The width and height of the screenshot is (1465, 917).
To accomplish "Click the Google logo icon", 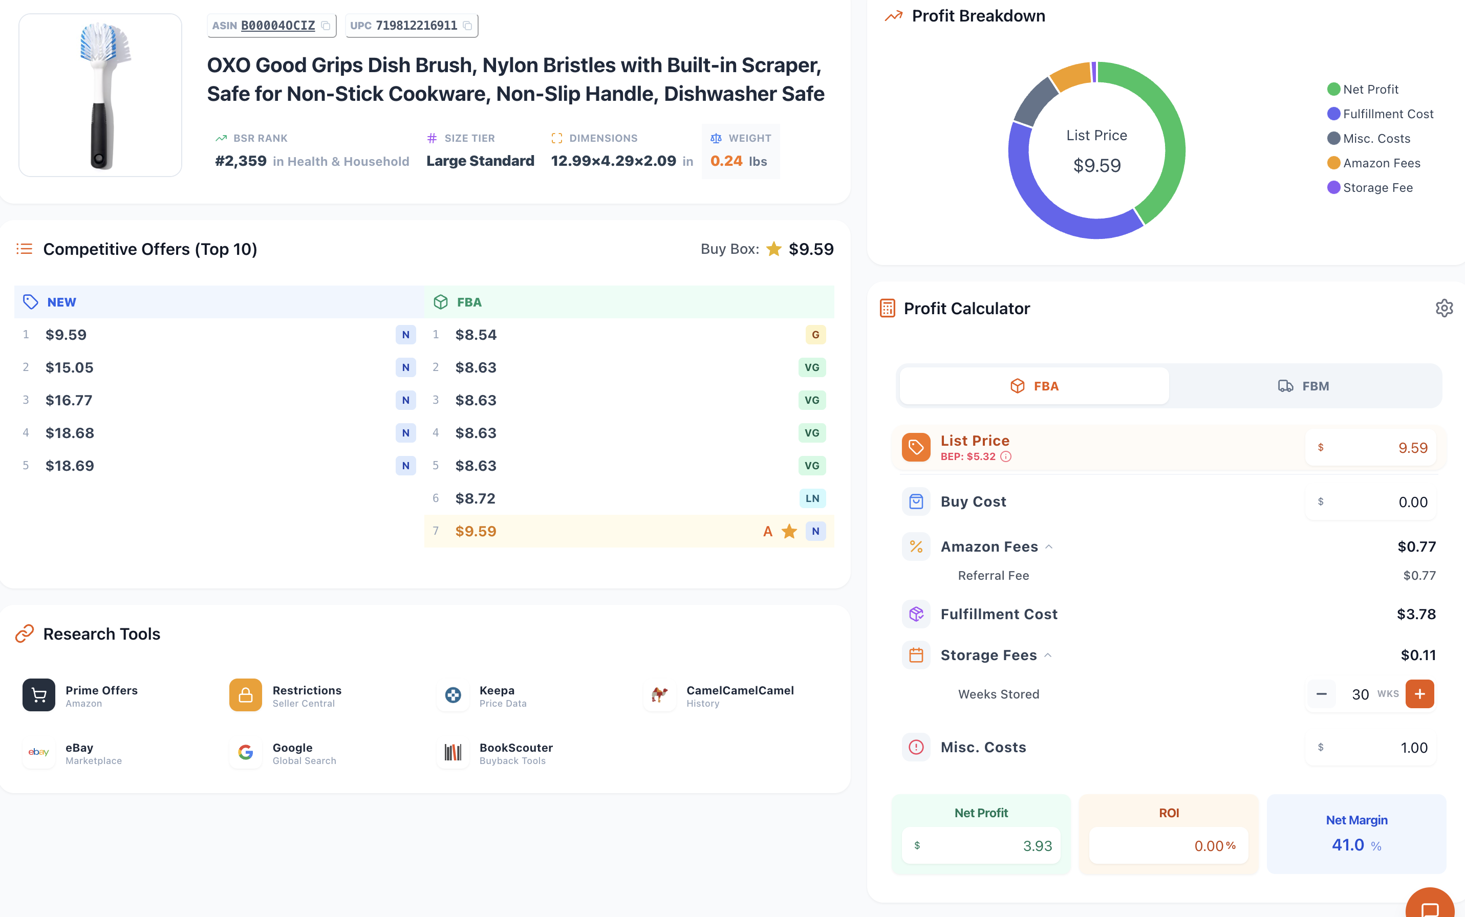I will click(x=246, y=753).
